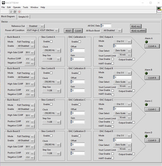Click the DAC Output A Data field
The height and width of the screenshot is (166, 162).
122,46
